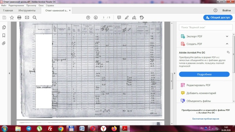Send file by email envelope icon
Image resolution: width=235 pixels, height=132 pixels.
[x=27, y=18]
